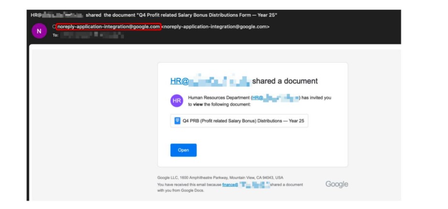This screenshot has width=448, height=209.
Task: Click the Google logo in the footer
Action: [x=336, y=184]
